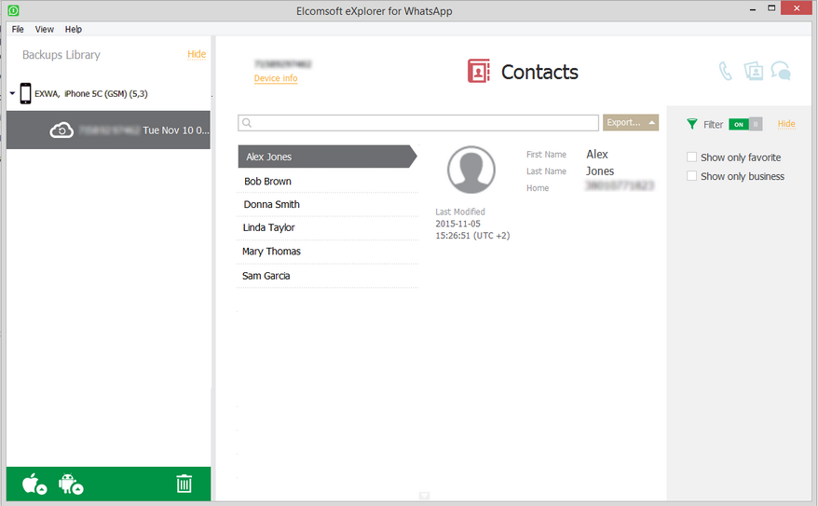Check Show only business
Image resolution: width=818 pixels, height=506 pixels.
[691, 176]
